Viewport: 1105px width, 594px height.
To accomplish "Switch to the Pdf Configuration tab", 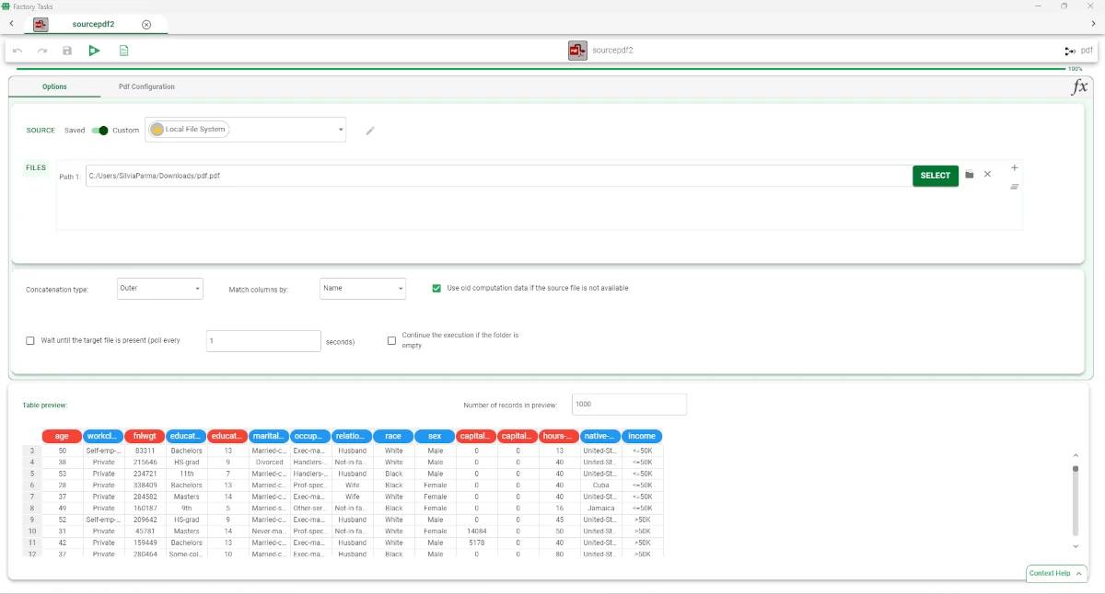I will (146, 86).
